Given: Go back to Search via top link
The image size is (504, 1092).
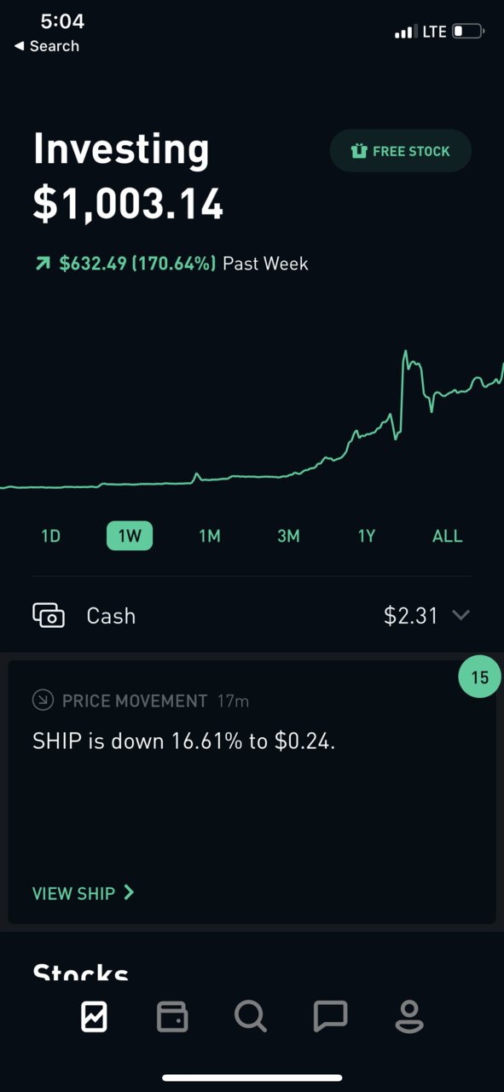Looking at the screenshot, I should [47, 46].
